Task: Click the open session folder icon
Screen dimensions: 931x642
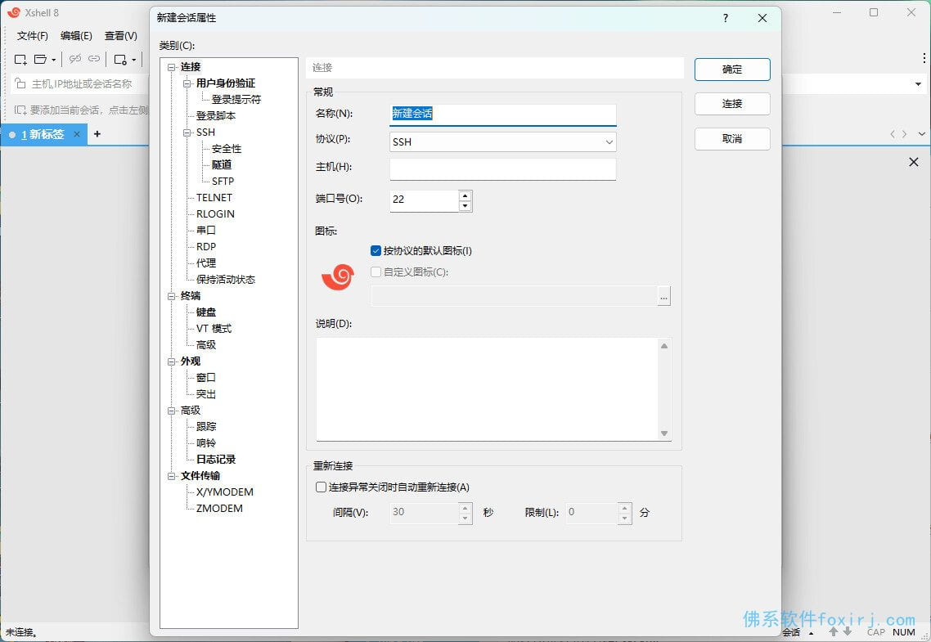Action: coord(40,60)
